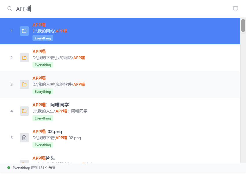Click the Everything tag on the first result
This screenshot has height=174, width=246.
click(x=43, y=38)
